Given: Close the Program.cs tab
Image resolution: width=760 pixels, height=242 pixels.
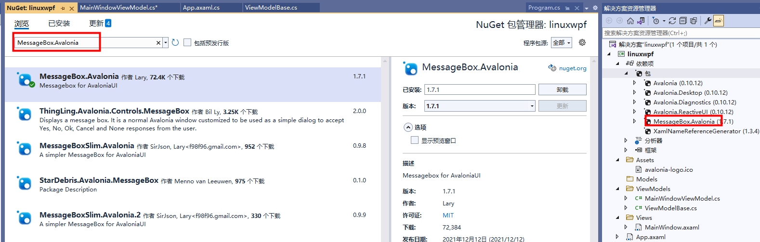Looking at the screenshot, I should point(577,8).
